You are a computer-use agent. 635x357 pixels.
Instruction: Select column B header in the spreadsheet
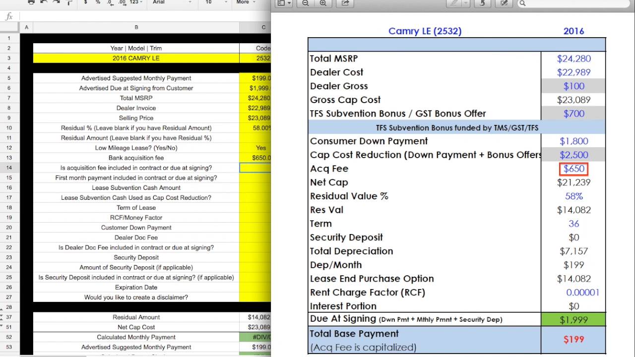click(x=136, y=27)
